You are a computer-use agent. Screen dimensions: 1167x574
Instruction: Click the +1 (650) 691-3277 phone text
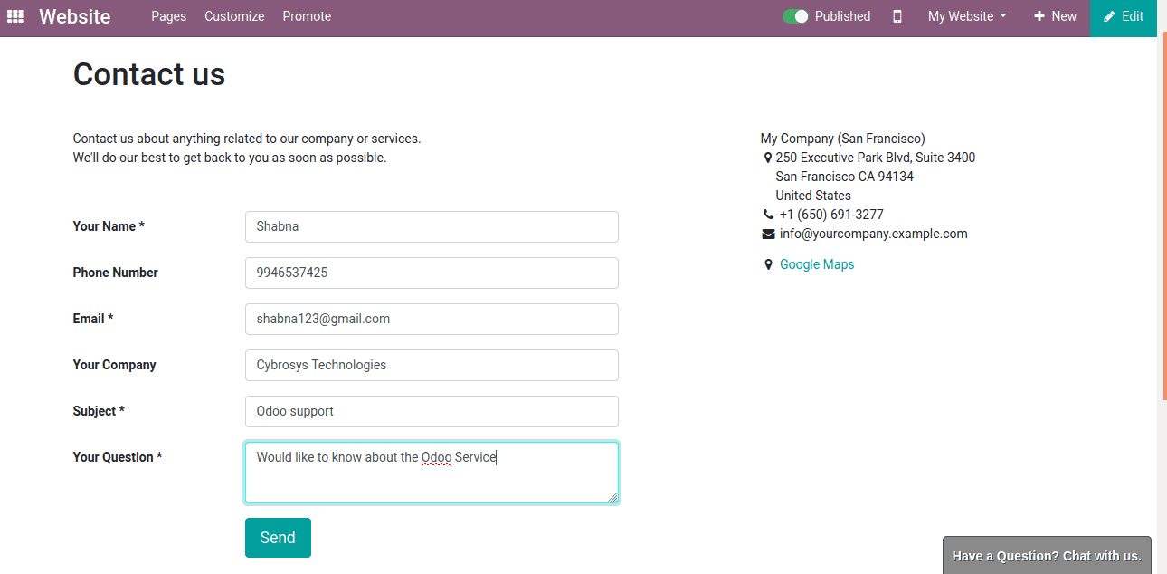831,215
